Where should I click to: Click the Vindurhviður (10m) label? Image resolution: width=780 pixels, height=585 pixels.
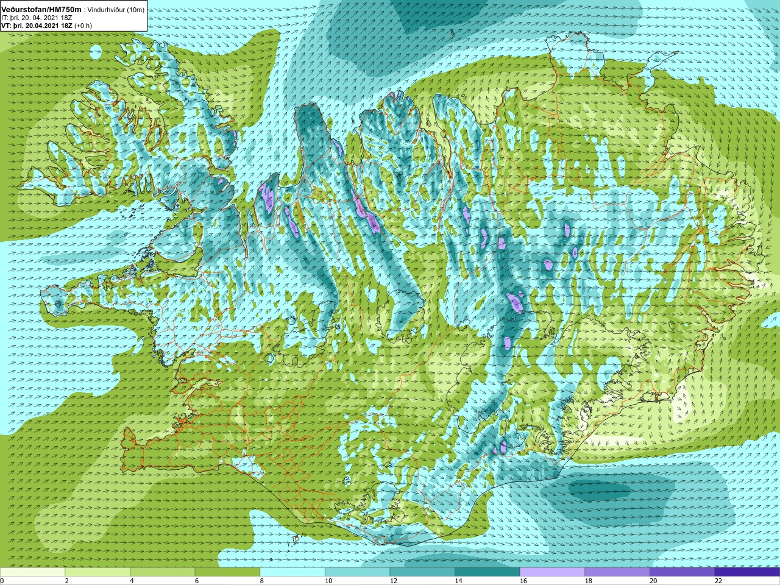116,10
